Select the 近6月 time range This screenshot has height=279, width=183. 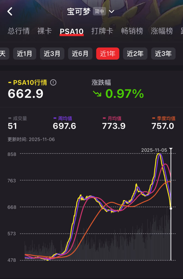tap(80, 54)
